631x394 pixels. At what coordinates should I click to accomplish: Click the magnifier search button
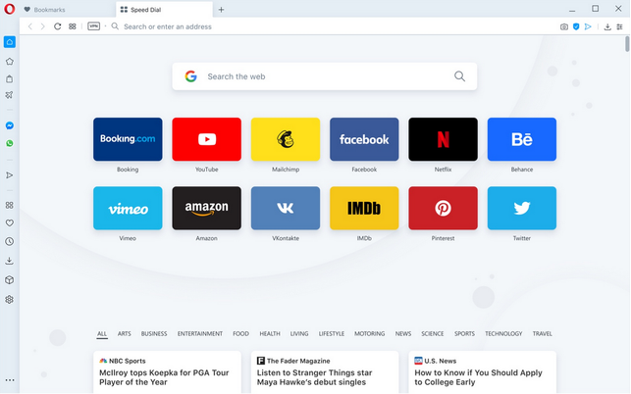pyautogui.click(x=459, y=76)
